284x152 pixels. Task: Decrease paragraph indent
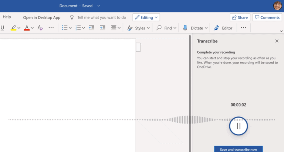pos(91,28)
